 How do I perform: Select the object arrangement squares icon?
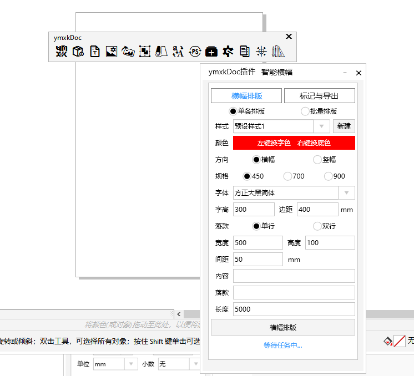point(145,51)
